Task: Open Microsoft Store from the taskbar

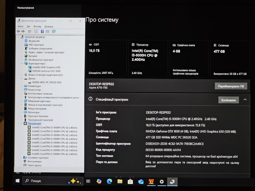Action: (130, 181)
